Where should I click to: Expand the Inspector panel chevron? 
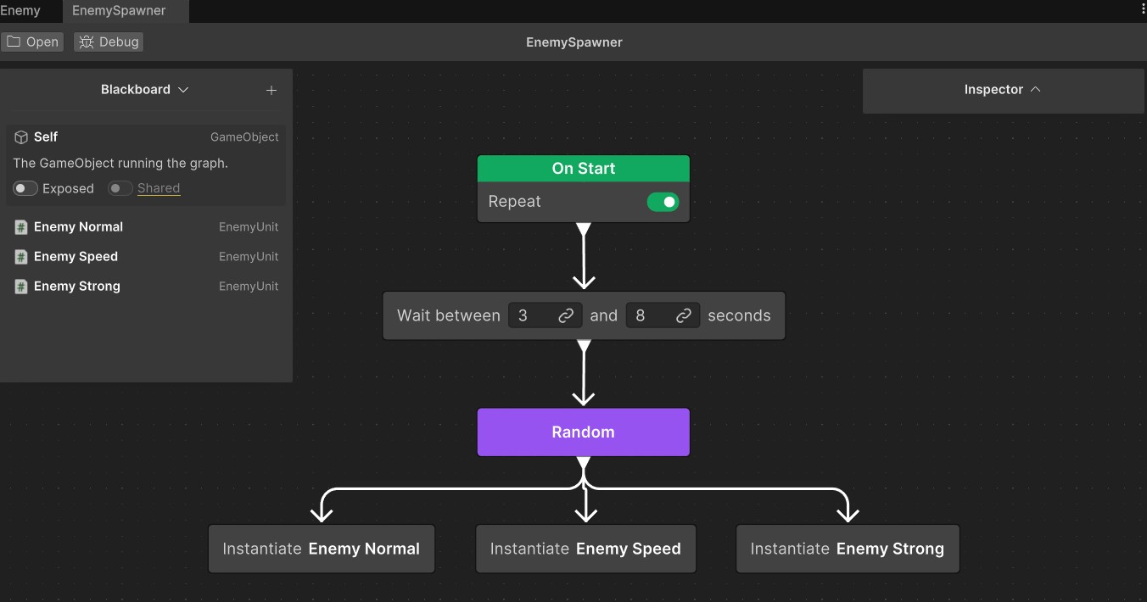pos(1035,89)
